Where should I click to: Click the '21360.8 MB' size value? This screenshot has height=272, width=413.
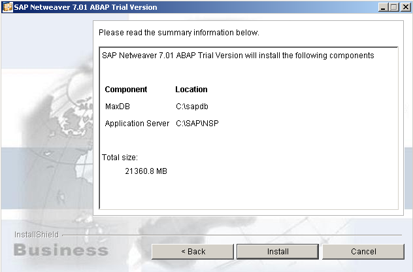tap(146, 171)
